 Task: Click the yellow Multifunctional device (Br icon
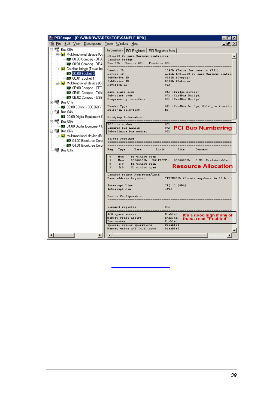(x=63, y=136)
